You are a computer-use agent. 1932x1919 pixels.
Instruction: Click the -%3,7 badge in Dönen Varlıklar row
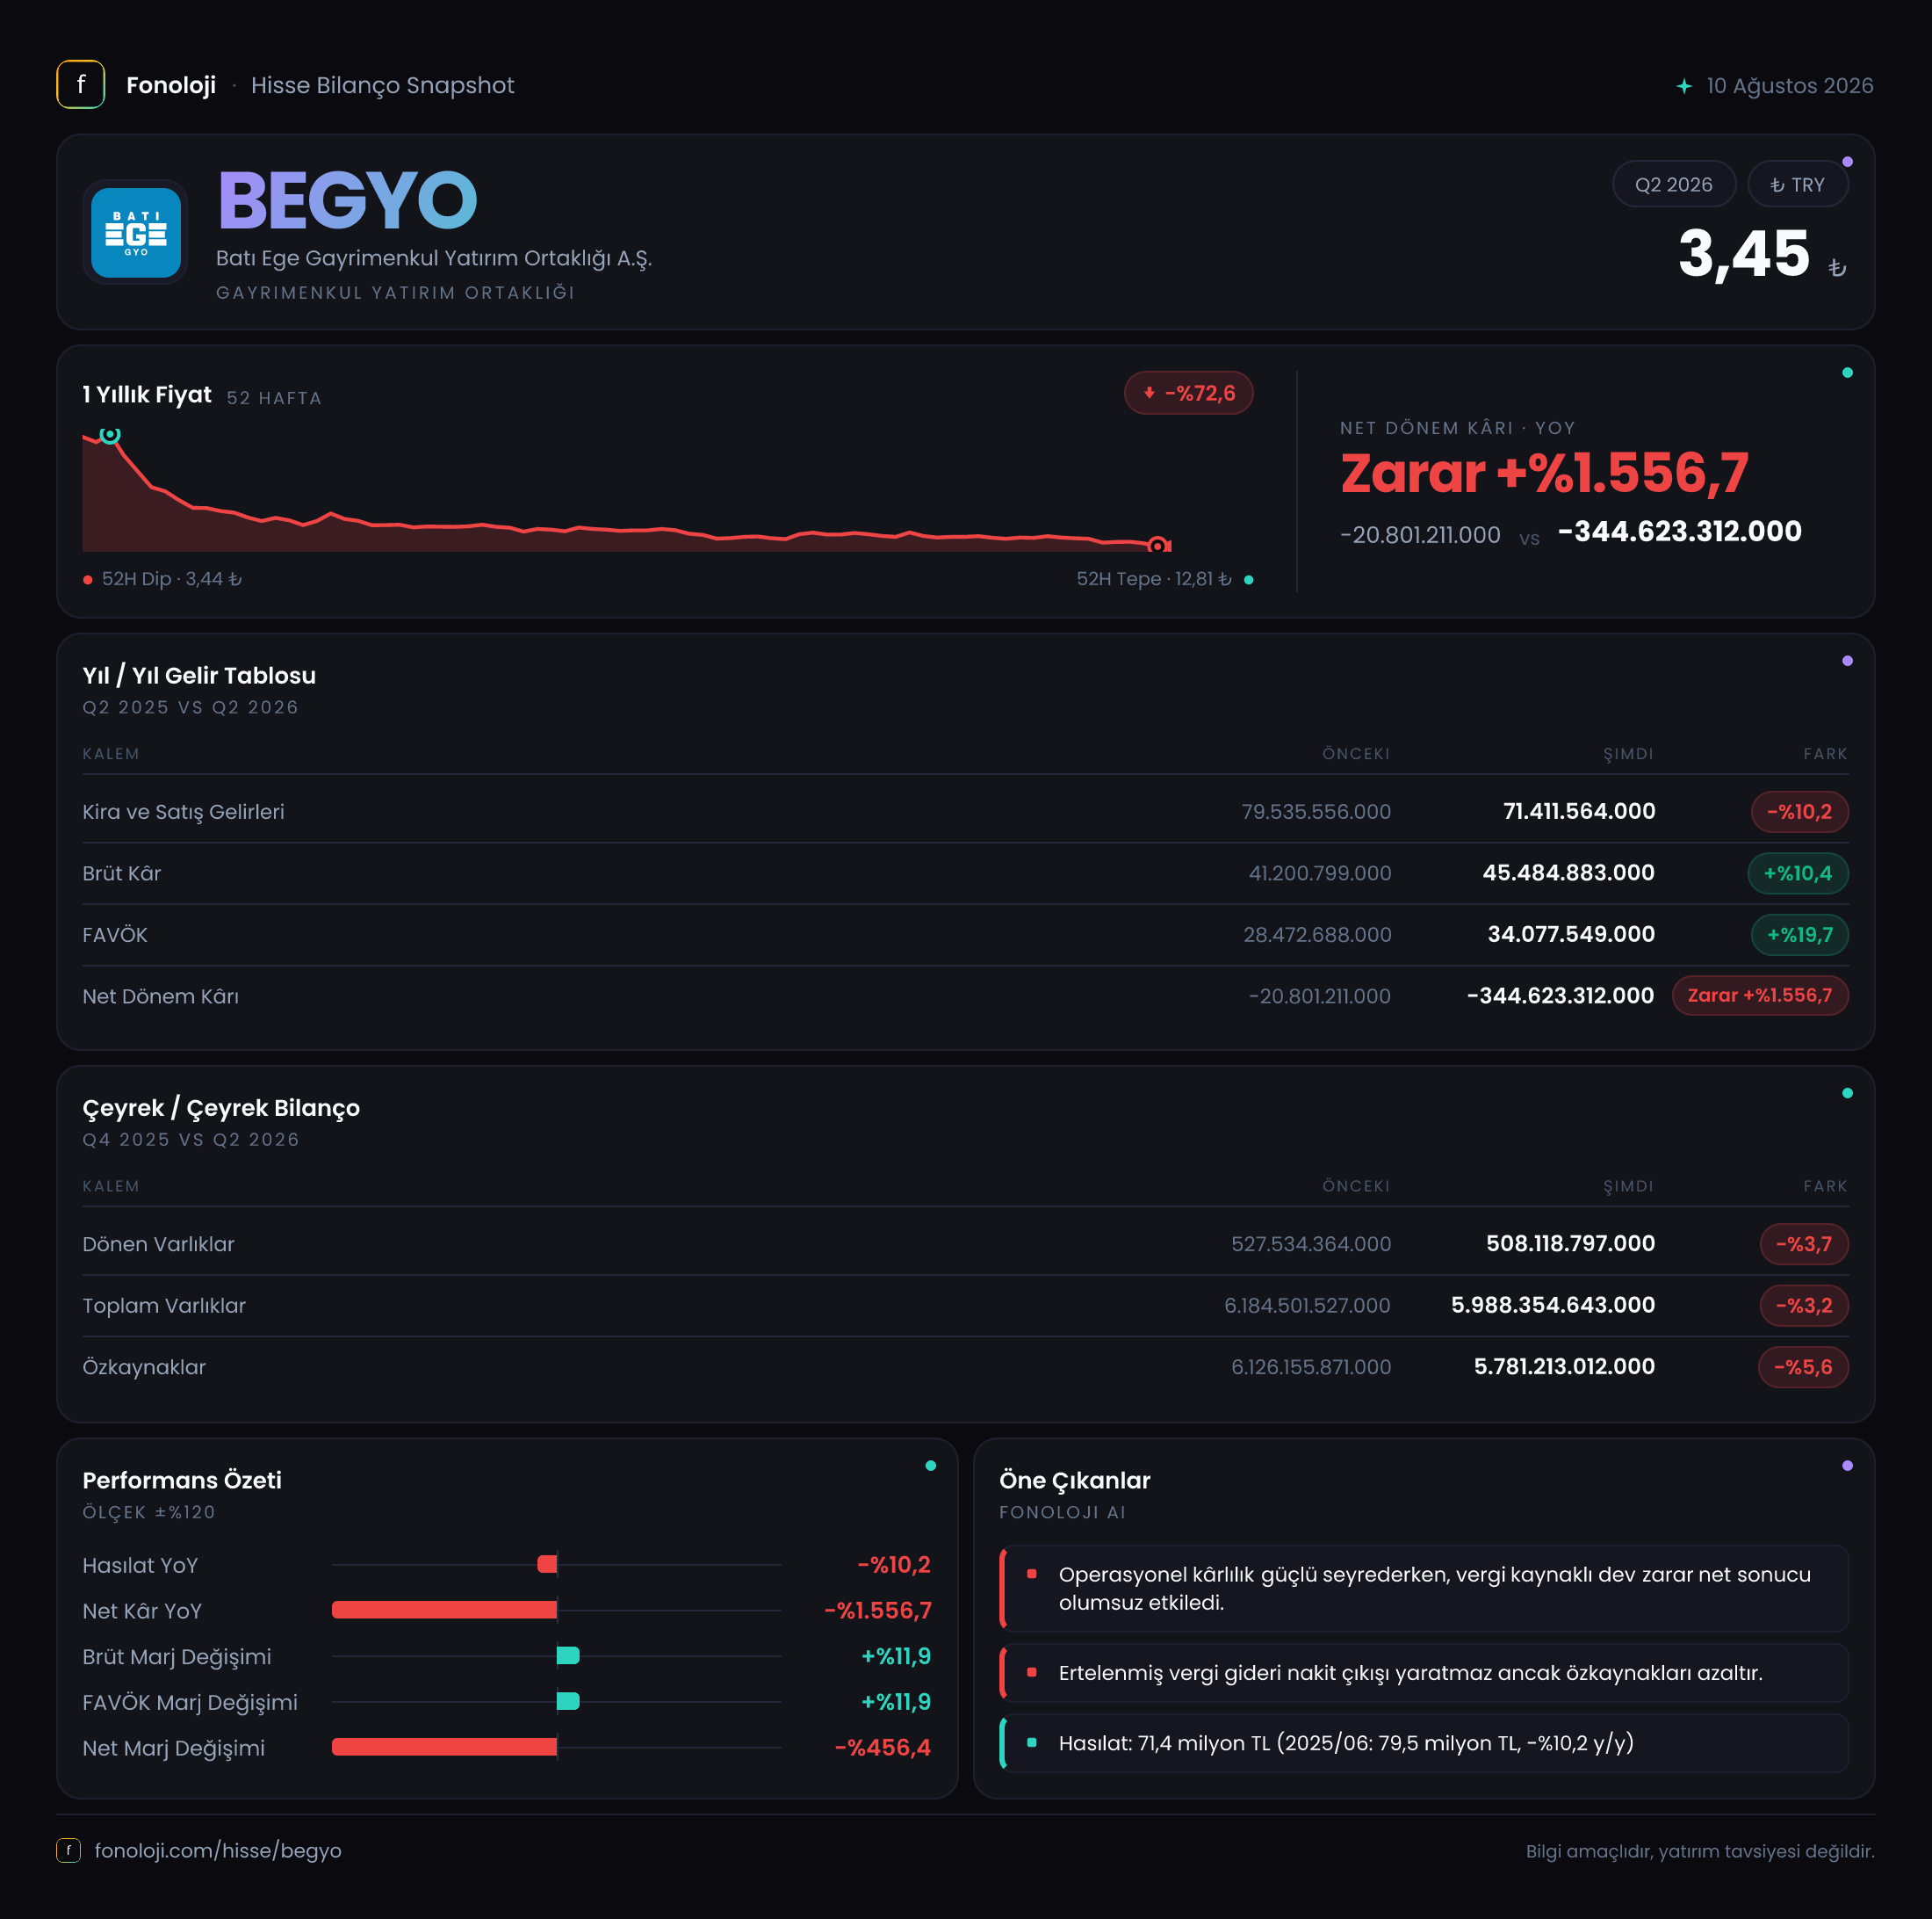[1803, 1243]
